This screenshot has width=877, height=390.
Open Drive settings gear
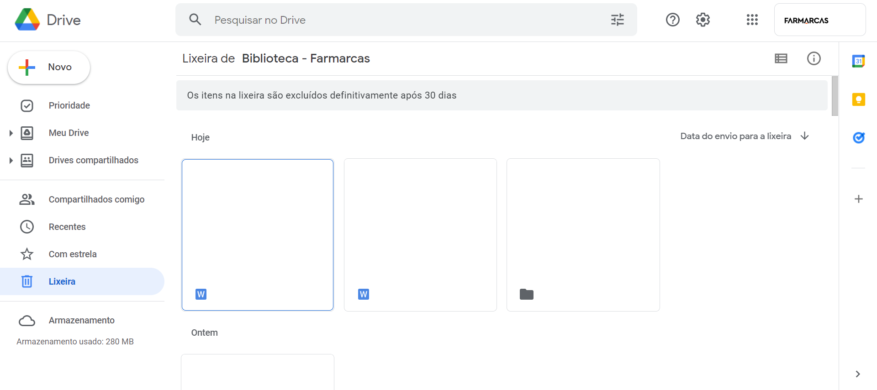703,20
